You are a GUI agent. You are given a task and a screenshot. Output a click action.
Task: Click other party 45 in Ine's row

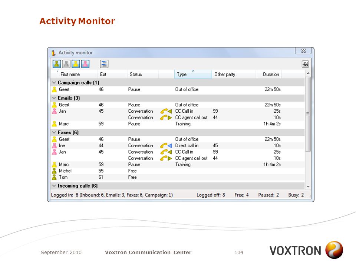coord(215,145)
